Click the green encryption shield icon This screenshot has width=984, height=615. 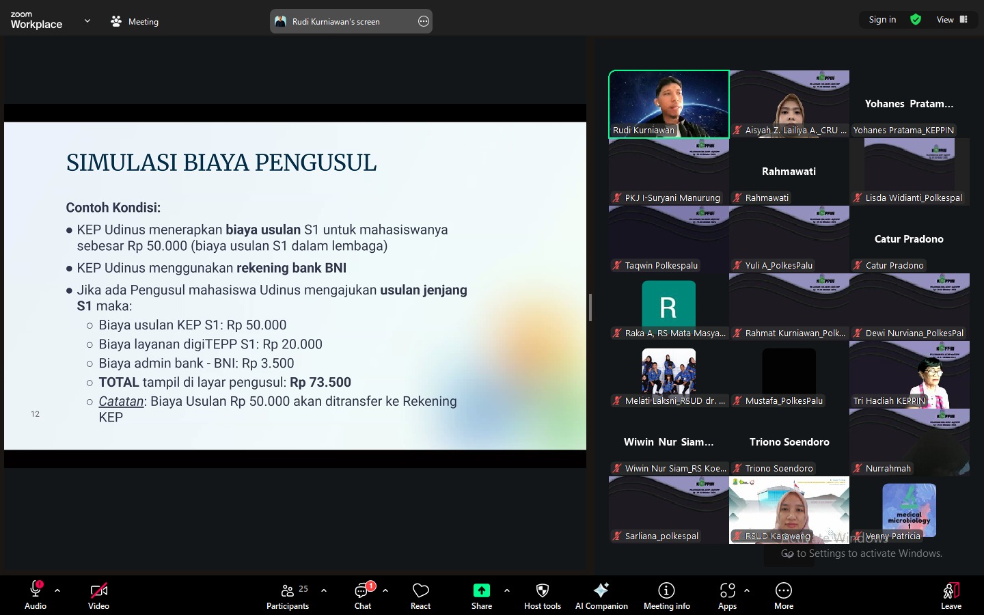(916, 20)
